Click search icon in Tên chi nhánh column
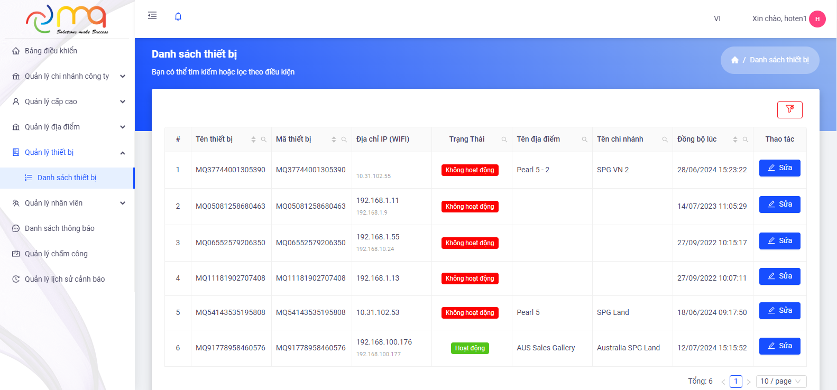This screenshot has width=837, height=390. tap(665, 140)
